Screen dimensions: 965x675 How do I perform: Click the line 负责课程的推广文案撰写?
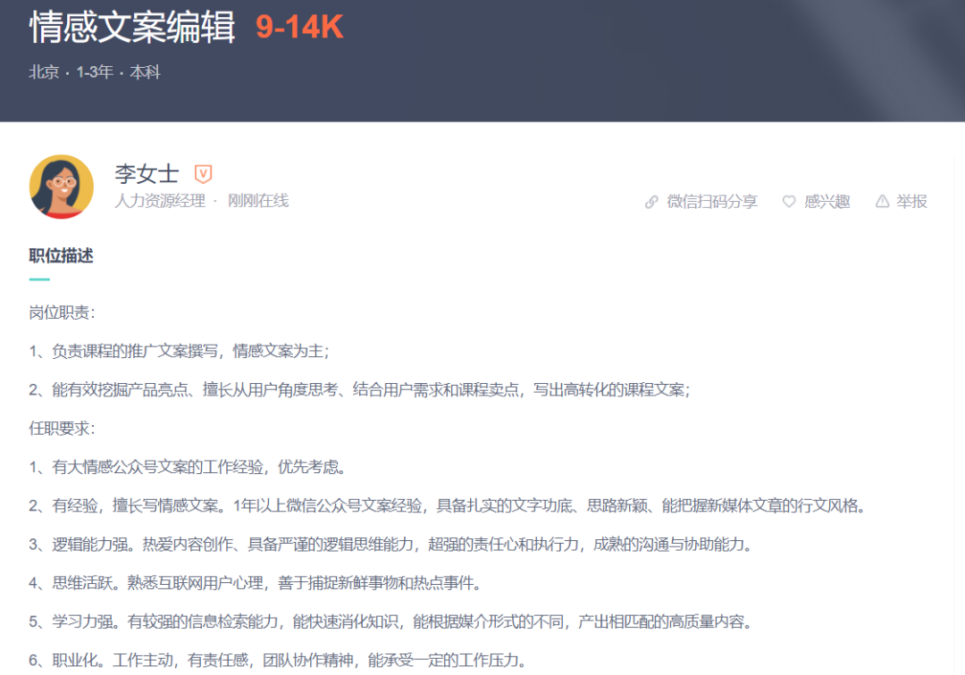coord(179,351)
